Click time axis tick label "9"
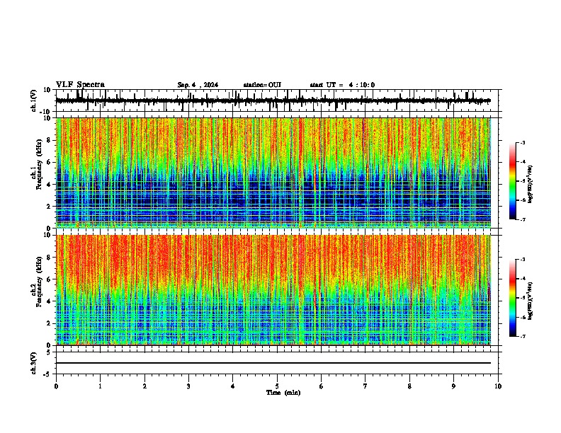561x433 pixels. 453,386
